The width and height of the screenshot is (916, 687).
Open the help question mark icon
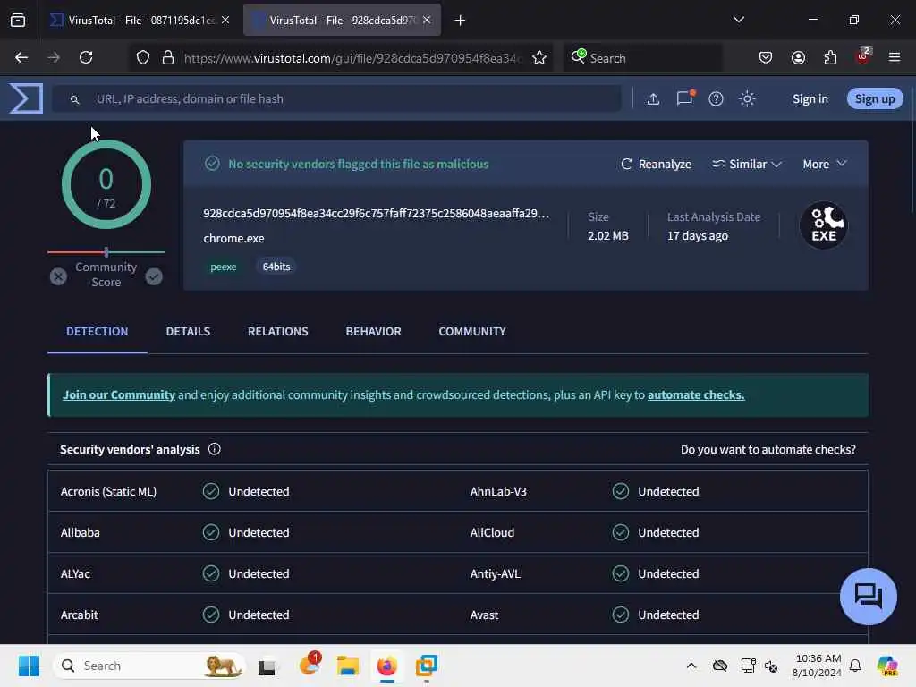pyautogui.click(x=716, y=98)
